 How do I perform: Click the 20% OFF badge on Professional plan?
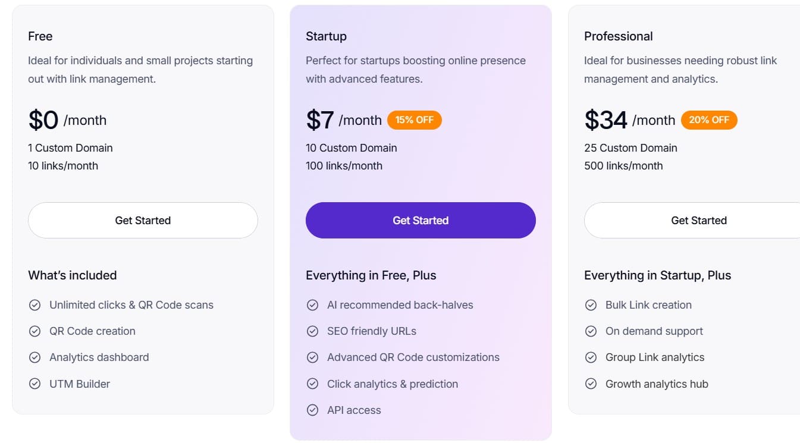tap(709, 120)
